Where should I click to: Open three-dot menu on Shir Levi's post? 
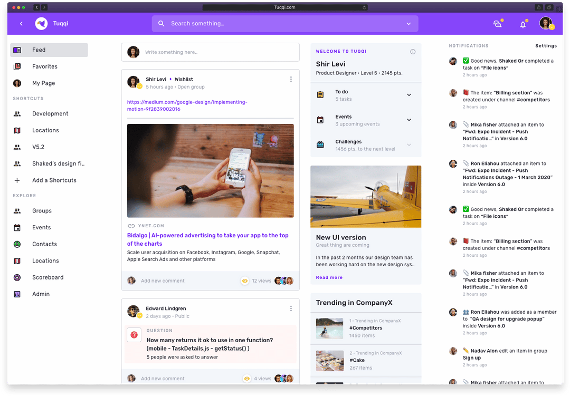tap(291, 80)
